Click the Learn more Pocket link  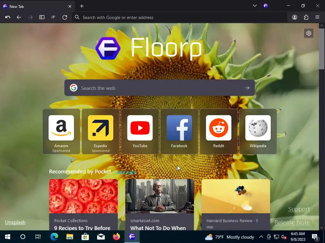pyautogui.click(x=125, y=172)
